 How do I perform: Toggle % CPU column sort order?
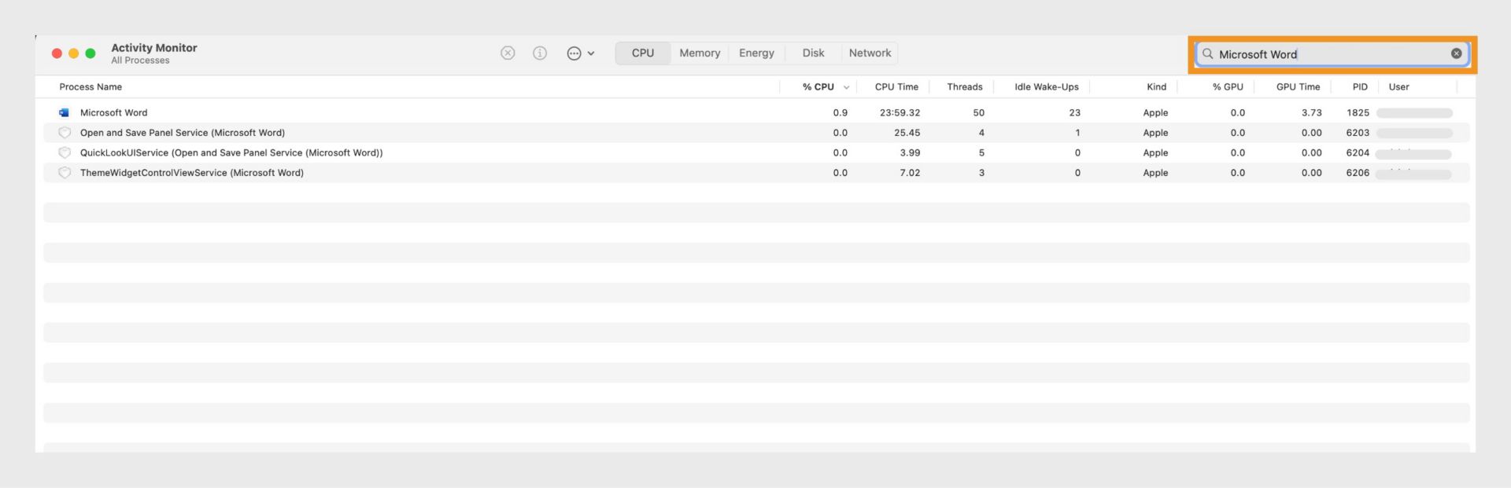coord(818,86)
